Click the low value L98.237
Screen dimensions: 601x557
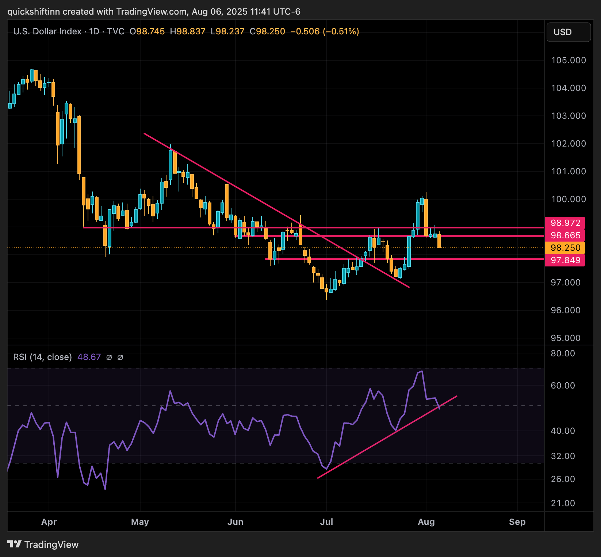pyautogui.click(x=227, y=31)
